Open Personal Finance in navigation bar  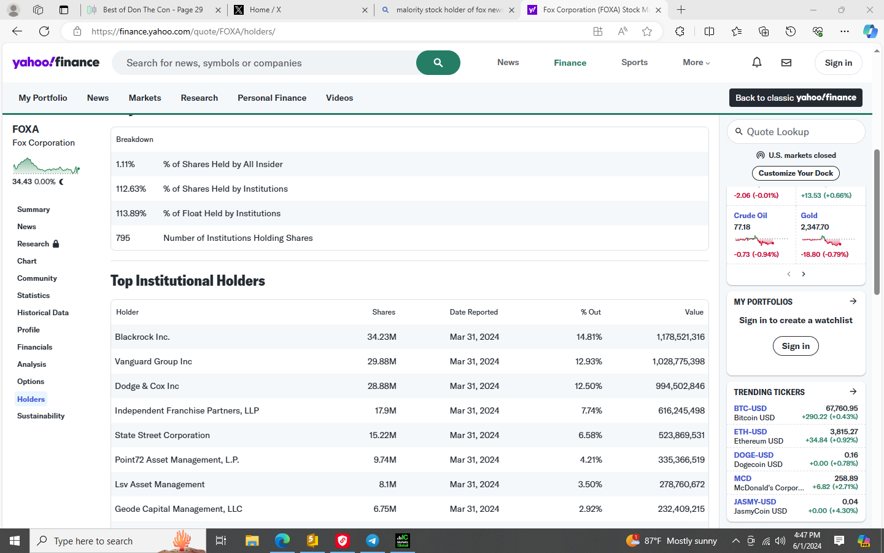272,98
